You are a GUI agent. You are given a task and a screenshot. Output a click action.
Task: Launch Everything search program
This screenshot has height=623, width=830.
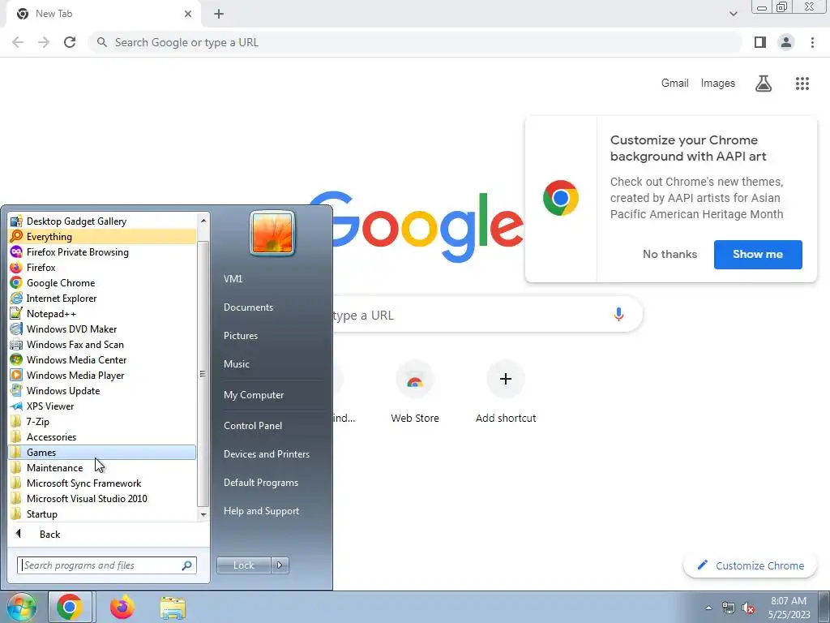103,236
